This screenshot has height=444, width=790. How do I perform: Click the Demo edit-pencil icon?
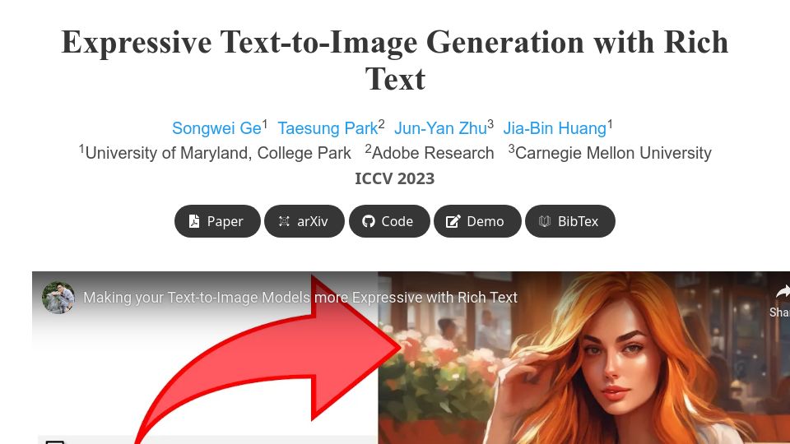point(453,221)
